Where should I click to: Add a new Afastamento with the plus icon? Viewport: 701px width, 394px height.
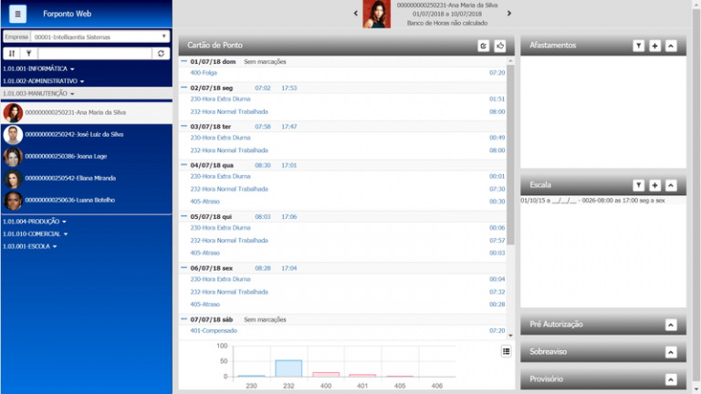point(654,46)
